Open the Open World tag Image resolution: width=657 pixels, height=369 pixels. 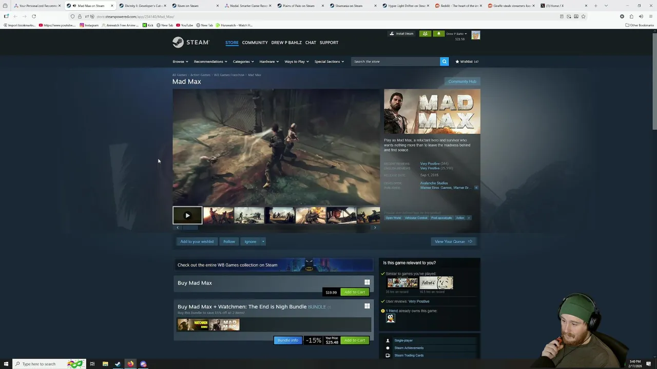pos(393,218)
